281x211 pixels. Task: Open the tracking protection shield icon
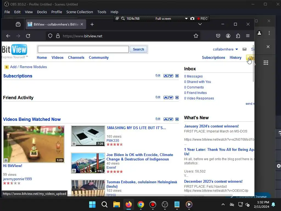(x=50, y=36)
